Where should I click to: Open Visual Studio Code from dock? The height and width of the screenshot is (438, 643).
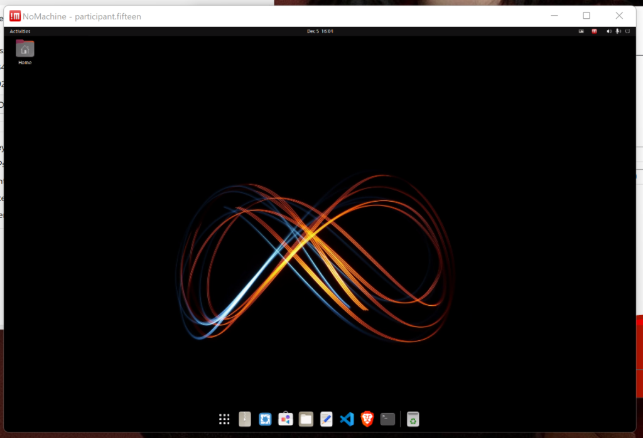(347, 419)
